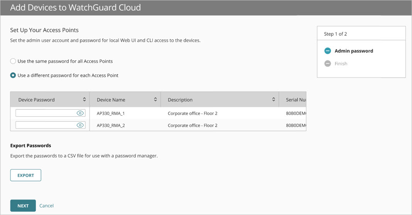Select the AP330_RMA_2 device name cell

coord(111,125)
